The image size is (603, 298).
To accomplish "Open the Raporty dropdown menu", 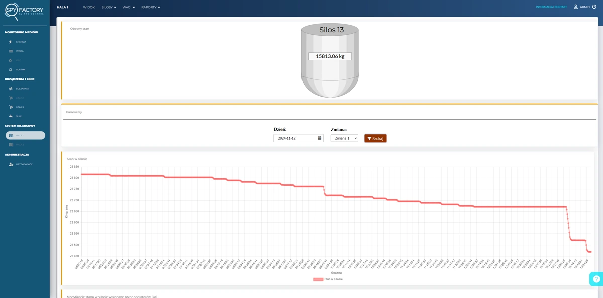I will tap(150, 8).
